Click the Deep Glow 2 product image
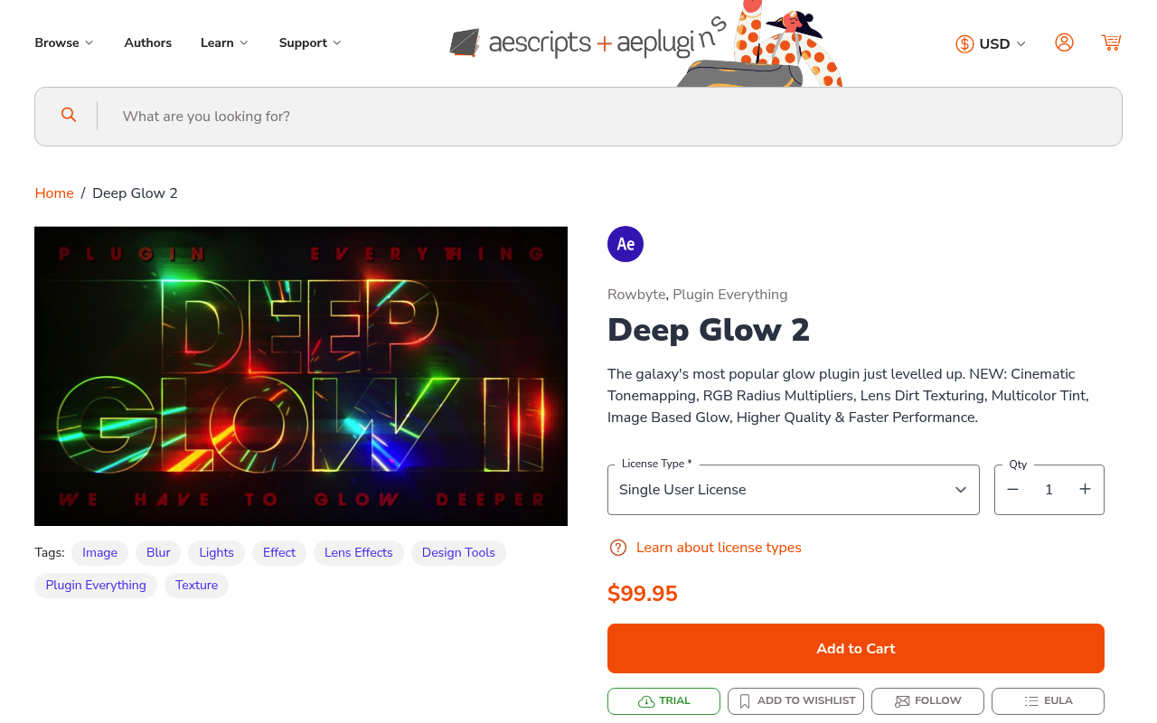Viewport: 1157px width, 723px height. point(301,376)
